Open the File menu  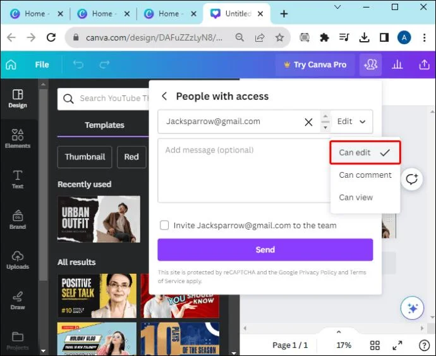[42, 65]
